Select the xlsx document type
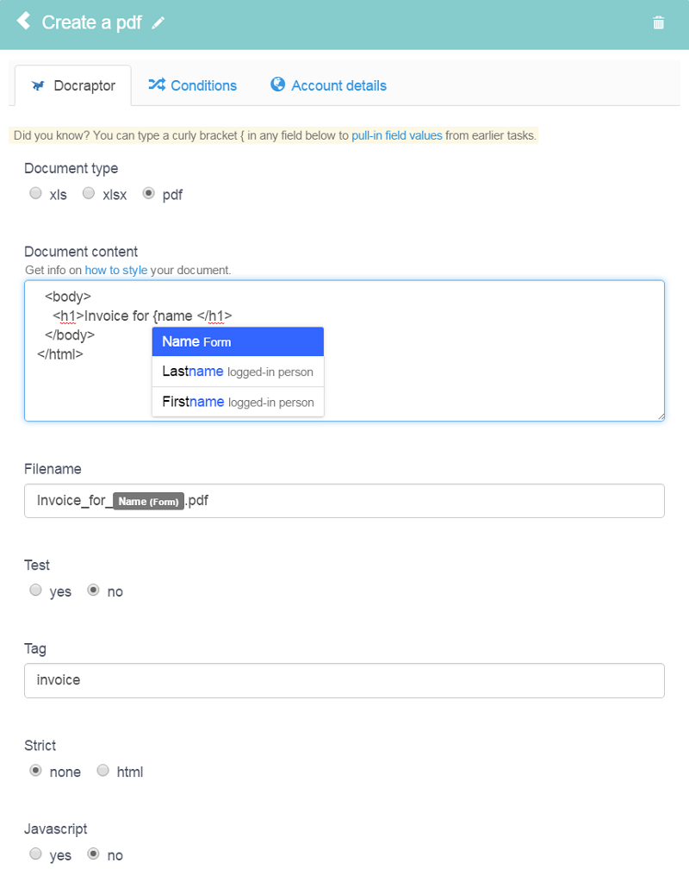The height and width of the screenshot is (894, 689). pos(89,193)
